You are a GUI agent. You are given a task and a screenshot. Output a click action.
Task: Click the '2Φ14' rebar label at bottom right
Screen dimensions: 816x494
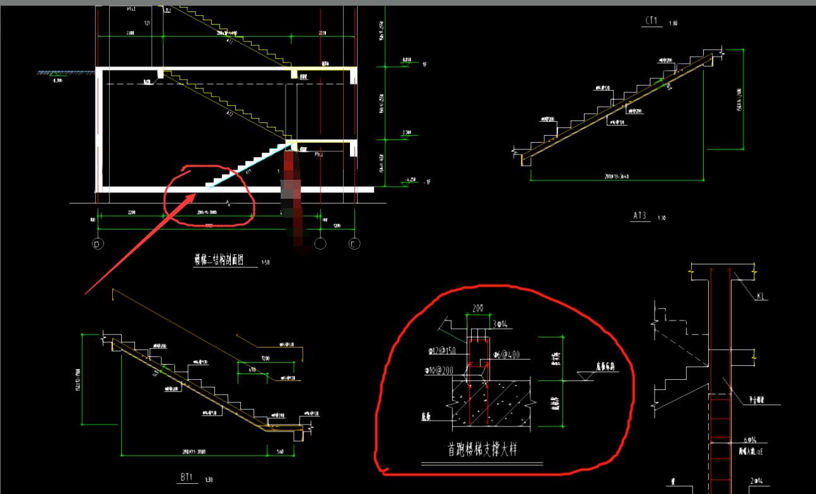[x=757, y=481]
